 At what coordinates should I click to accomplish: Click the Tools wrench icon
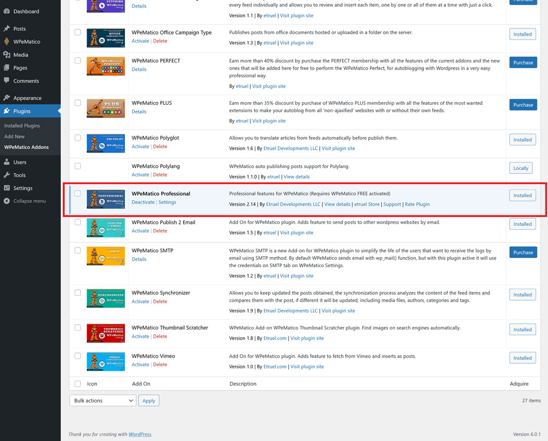[x=7, y=175]
